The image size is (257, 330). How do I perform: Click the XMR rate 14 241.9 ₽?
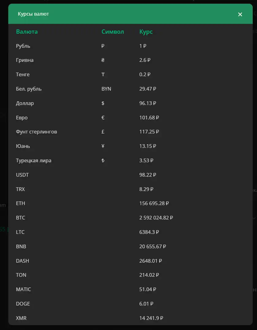[x=151, y=318]
